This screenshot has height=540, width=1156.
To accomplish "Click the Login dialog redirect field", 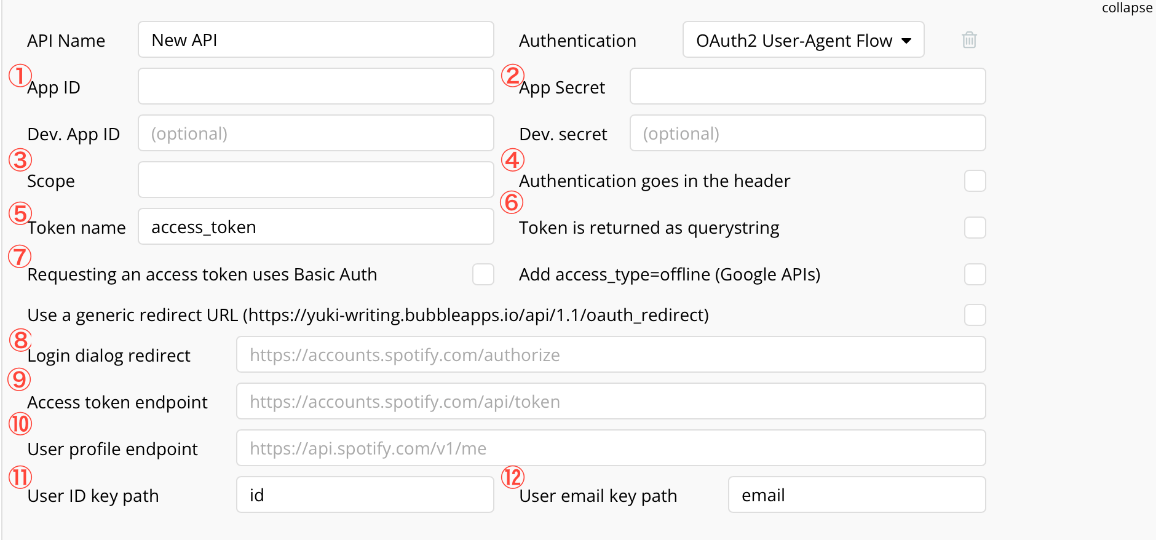I will coord(611,354).
